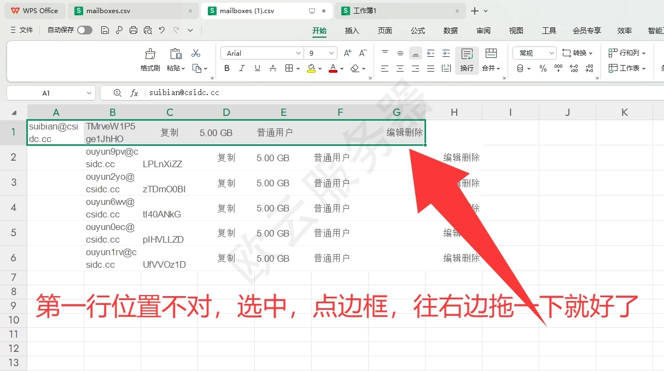Open the borders dropdown arrow
The width and height of the screenshot is (664, 371).
298,68
